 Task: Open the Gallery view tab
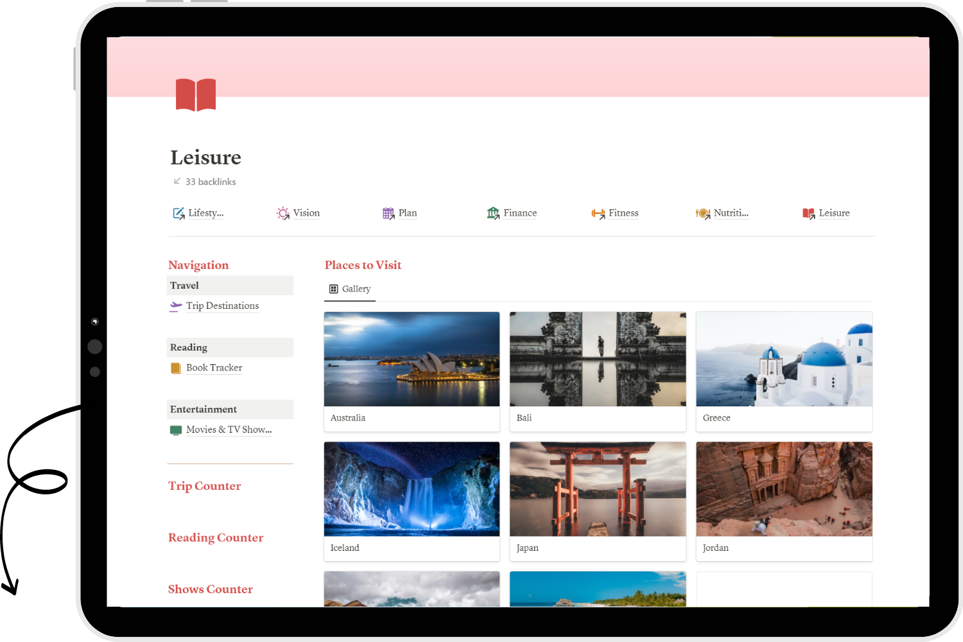click(x=350, y=289)
